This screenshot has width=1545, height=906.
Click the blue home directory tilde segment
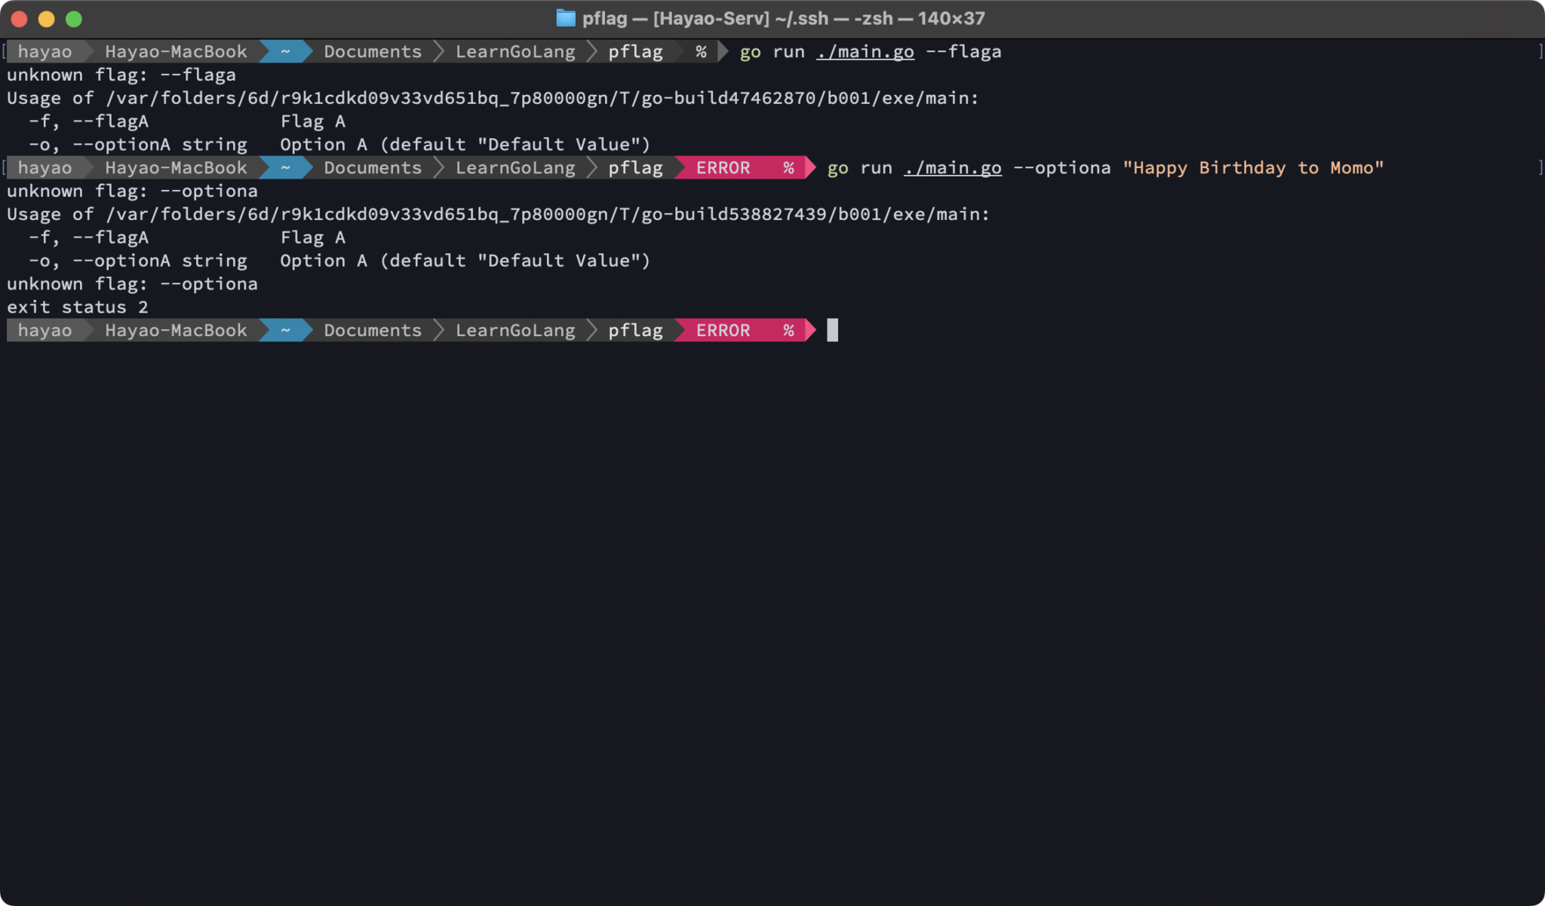click(285, 51)
